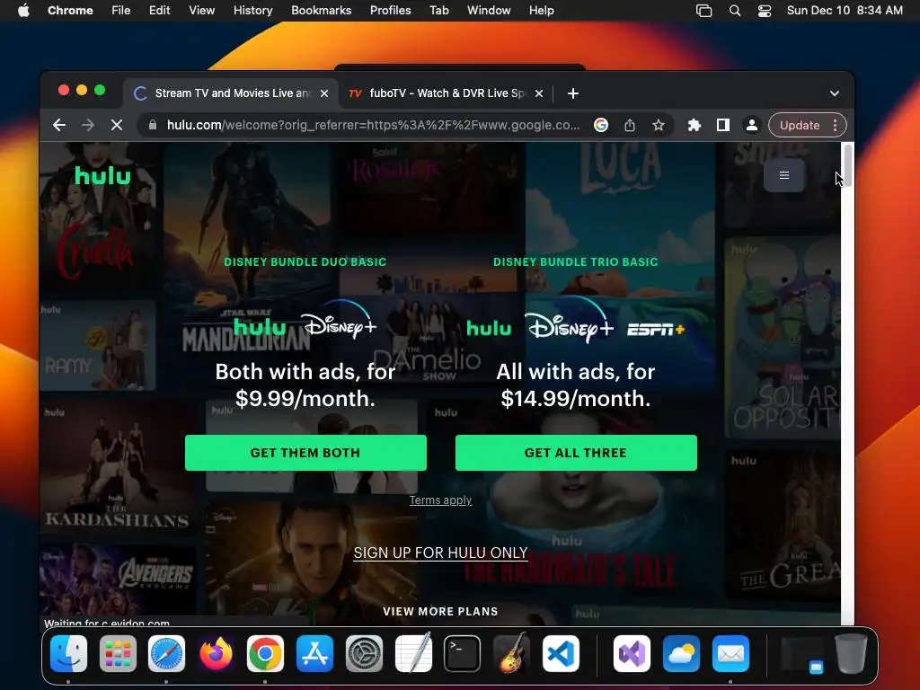Select the Stream TV and Movies tab
Screen dimensions: 920x690
pos(229,93)
